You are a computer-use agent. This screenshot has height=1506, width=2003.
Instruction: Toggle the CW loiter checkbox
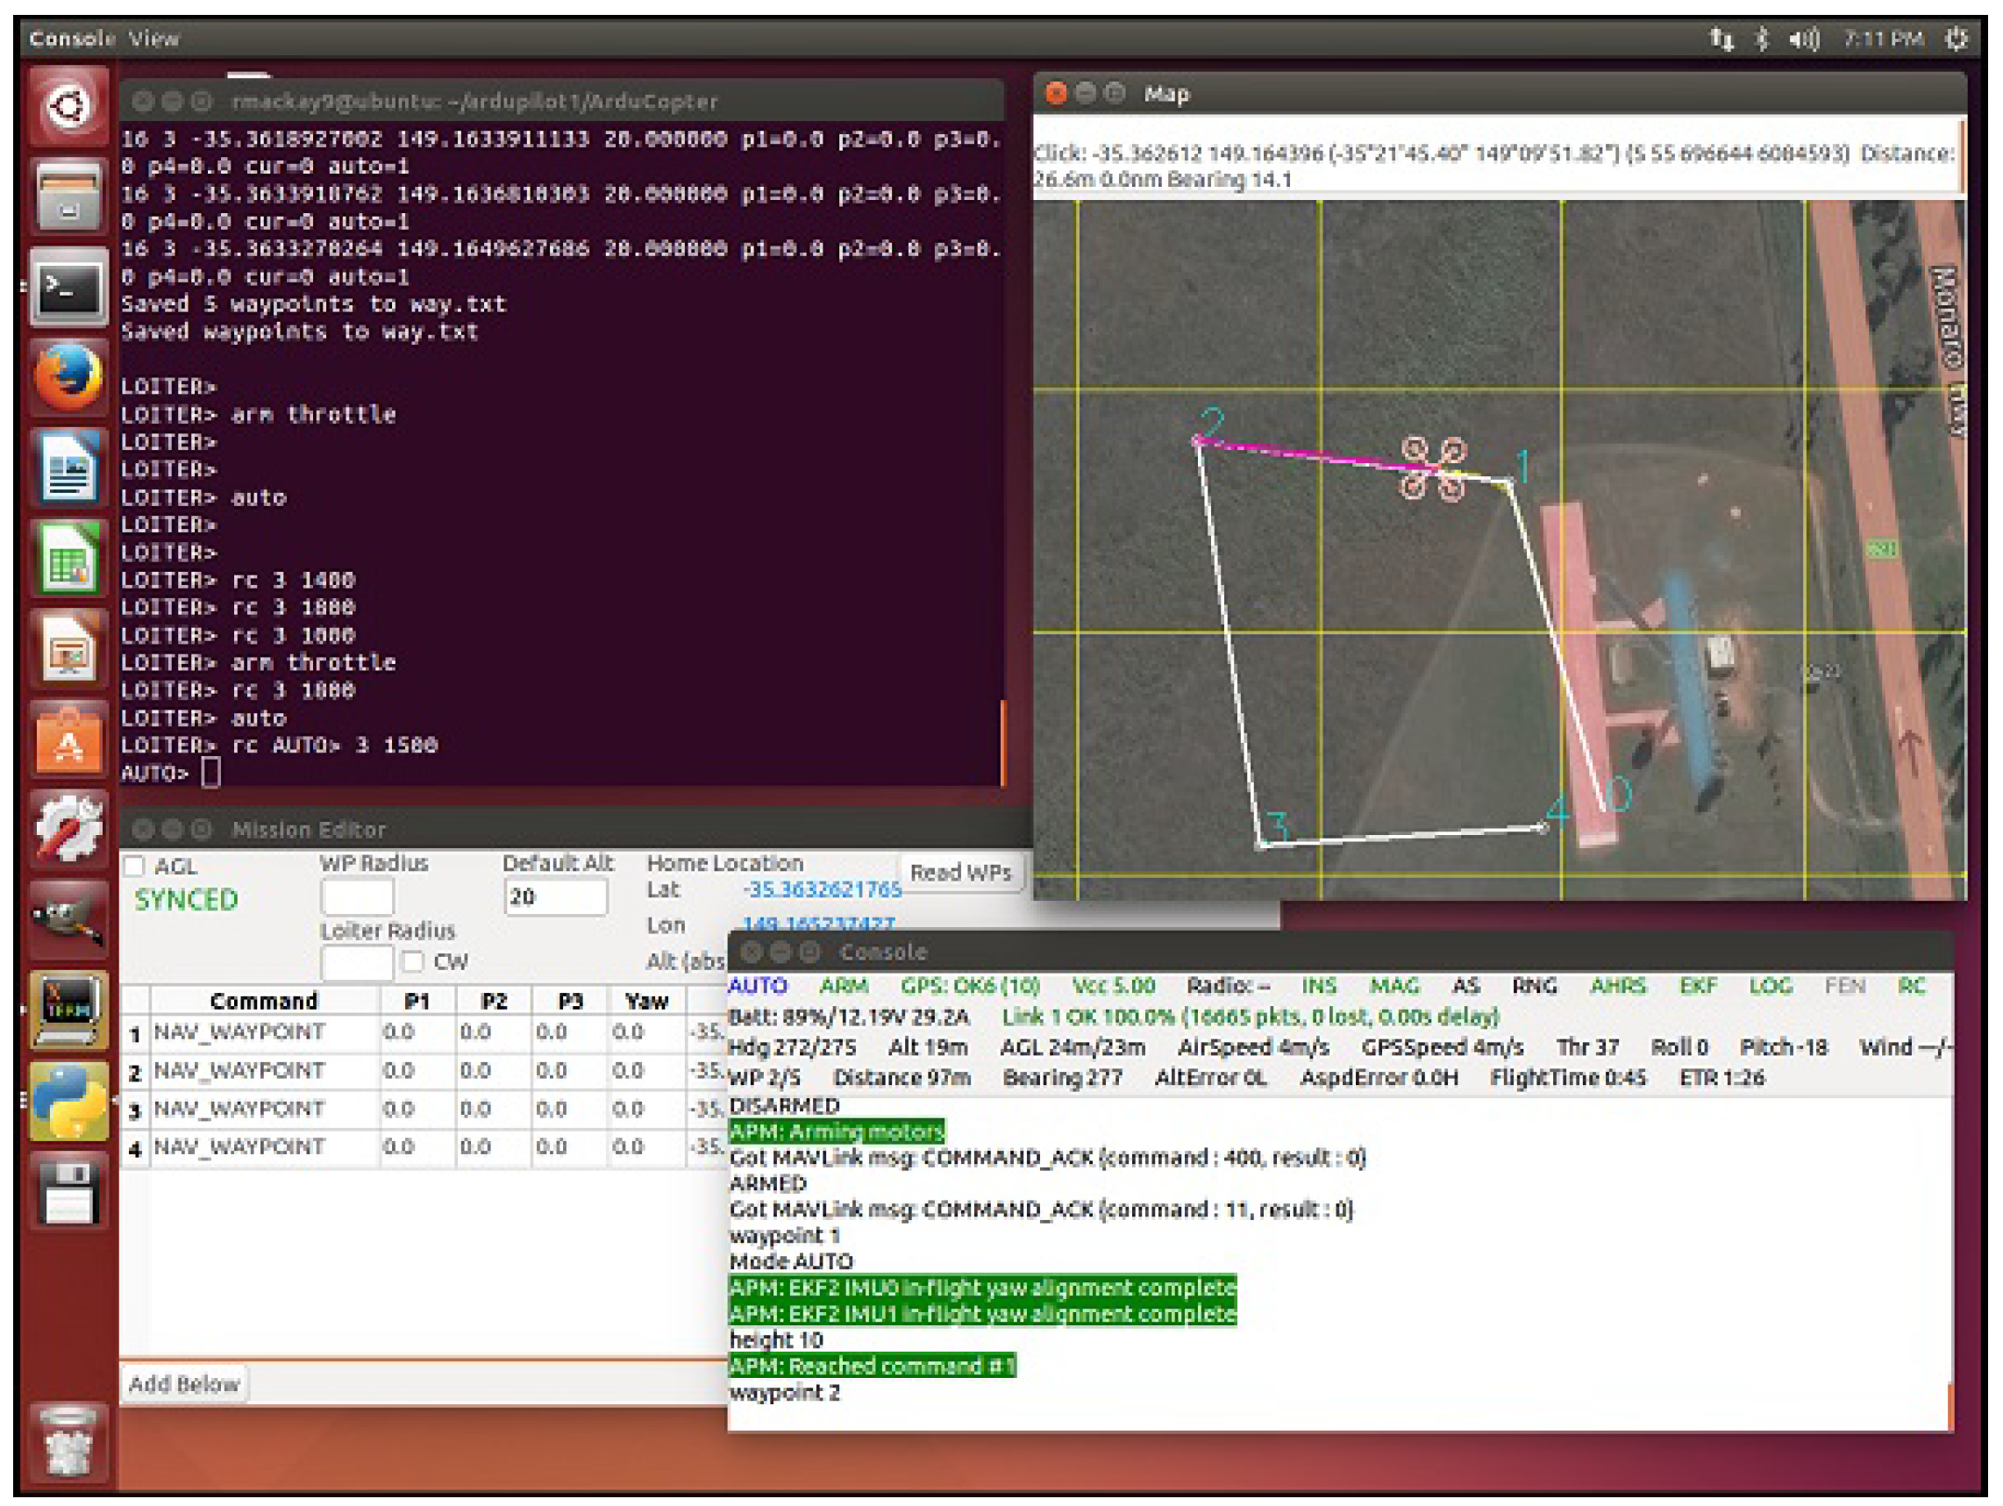[x=413, y=960]
